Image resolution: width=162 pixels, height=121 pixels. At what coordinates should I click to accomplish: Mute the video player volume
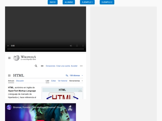[71, 46]
